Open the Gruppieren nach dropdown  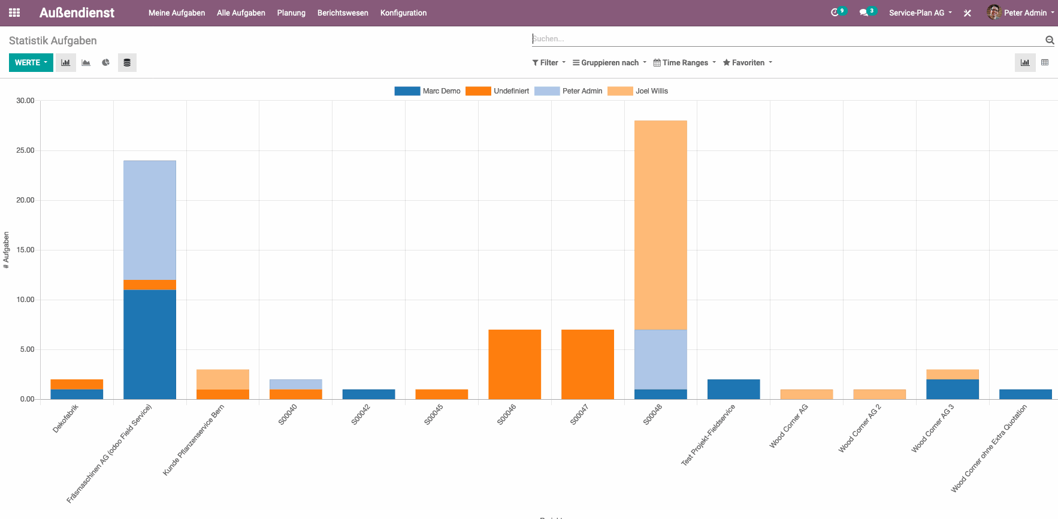click(609, 62)
